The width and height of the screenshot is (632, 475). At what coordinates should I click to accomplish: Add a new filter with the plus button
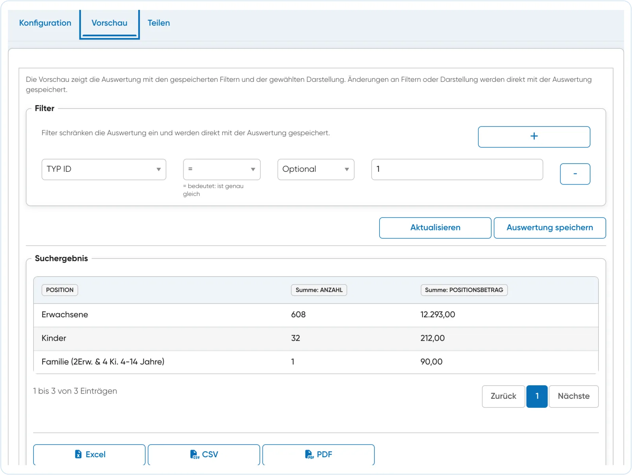(x=534, y=137)
